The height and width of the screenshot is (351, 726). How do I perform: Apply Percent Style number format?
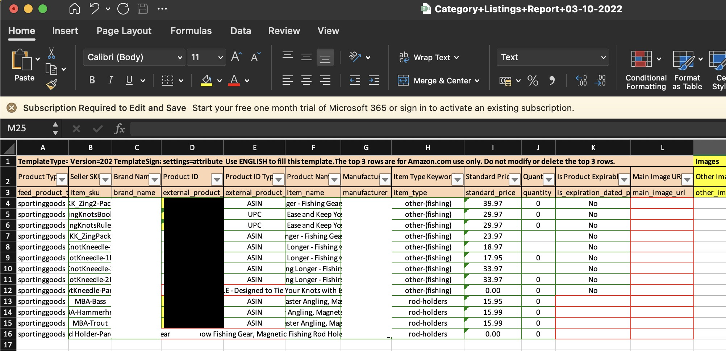click(x=533, y=80)
